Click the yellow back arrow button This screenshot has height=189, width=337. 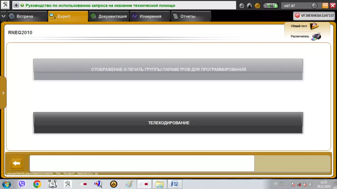pos(17,163)
